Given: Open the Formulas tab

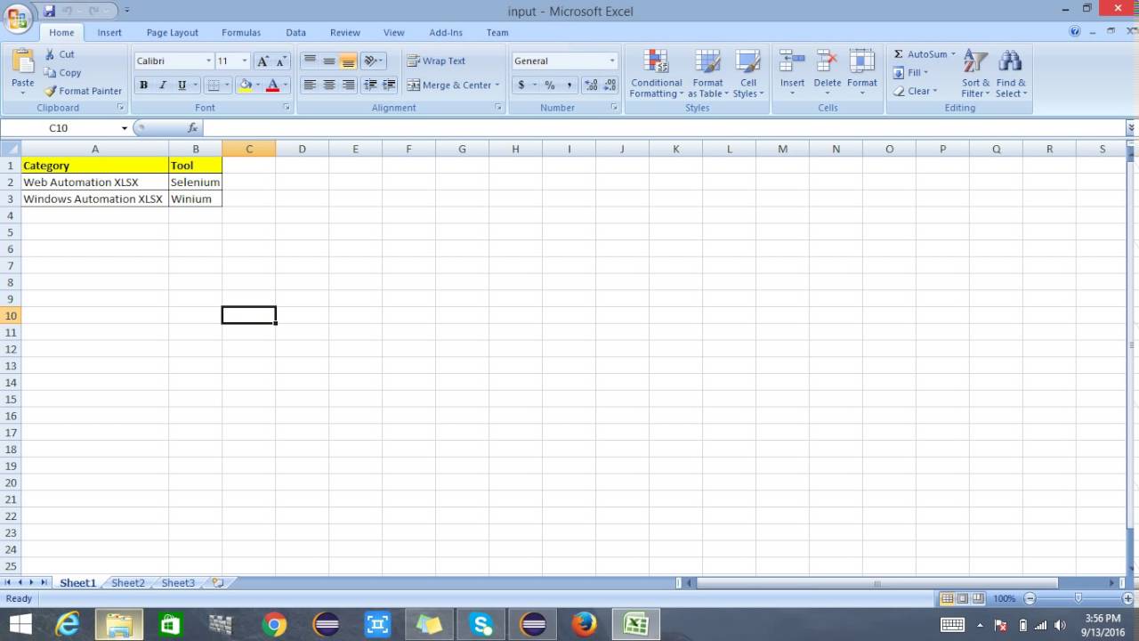Looking at the screenshot, I should [x=241, y=32].
